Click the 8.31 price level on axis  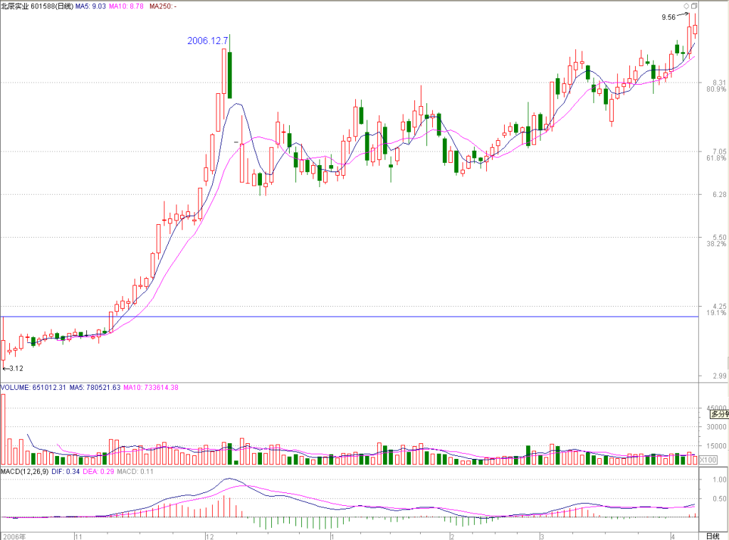(x=719, y=83)
